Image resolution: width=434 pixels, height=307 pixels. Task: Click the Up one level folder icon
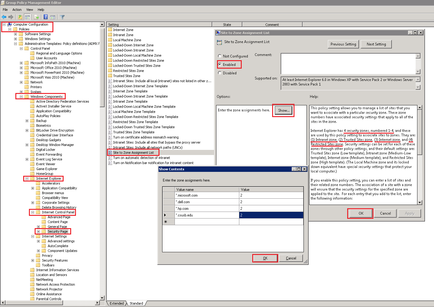click(20, 17)
